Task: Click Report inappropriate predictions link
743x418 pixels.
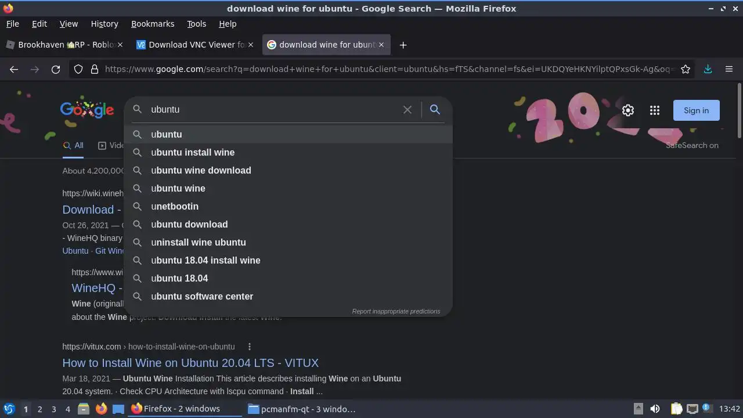Action: pos(396,311)
